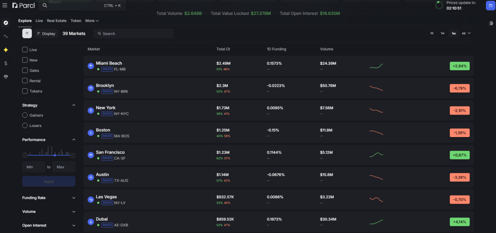Click the yellow sparkle icon in the sidebar
The height and width of the screenshot is (233, 496).
coord(5,50)
